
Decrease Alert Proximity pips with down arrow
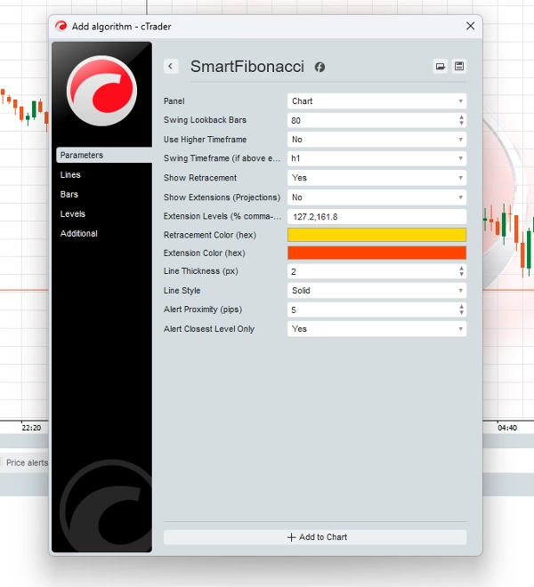click(x=461, y=312)
